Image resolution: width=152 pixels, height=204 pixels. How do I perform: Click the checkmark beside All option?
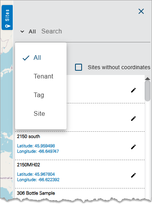coord(26,58)
